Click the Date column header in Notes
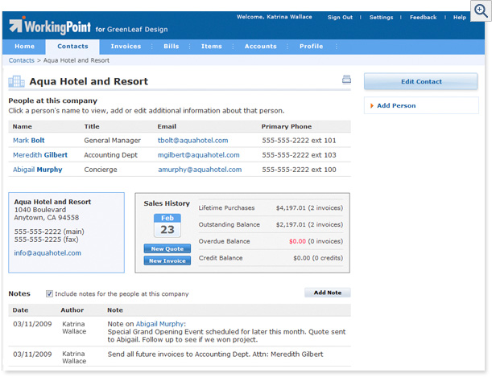 coord(20,310)
